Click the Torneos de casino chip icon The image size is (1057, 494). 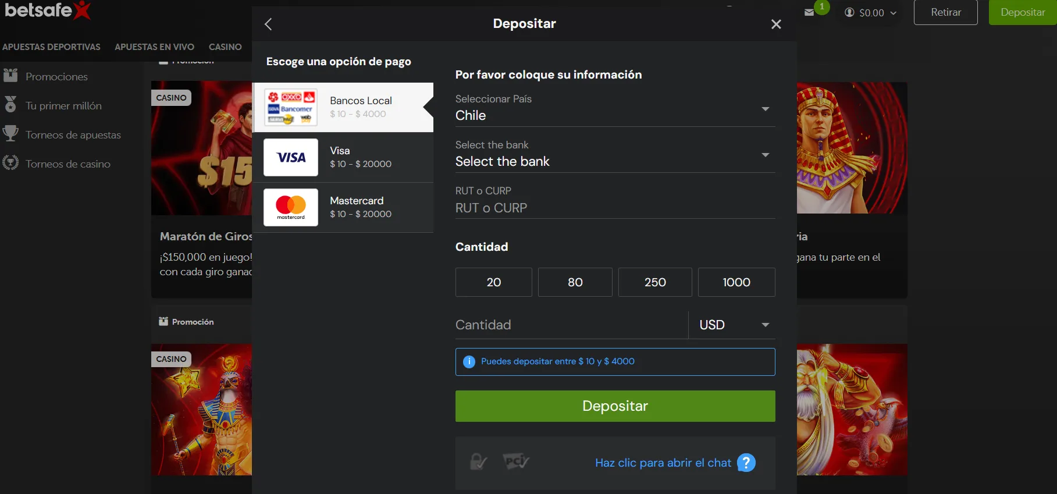[x=10, y=163]
